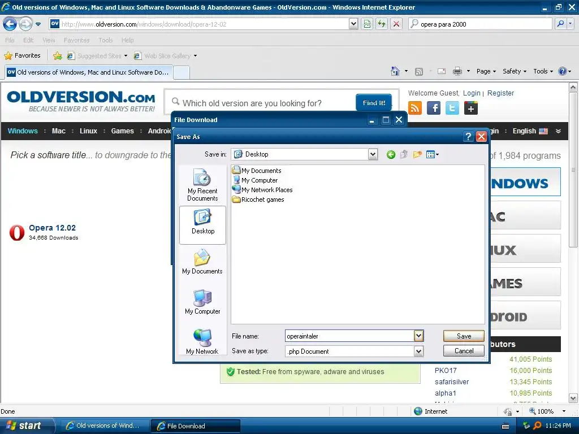Click the red Opera logo icon
This screenshot has height=434, width=579.
pos(17,232)
